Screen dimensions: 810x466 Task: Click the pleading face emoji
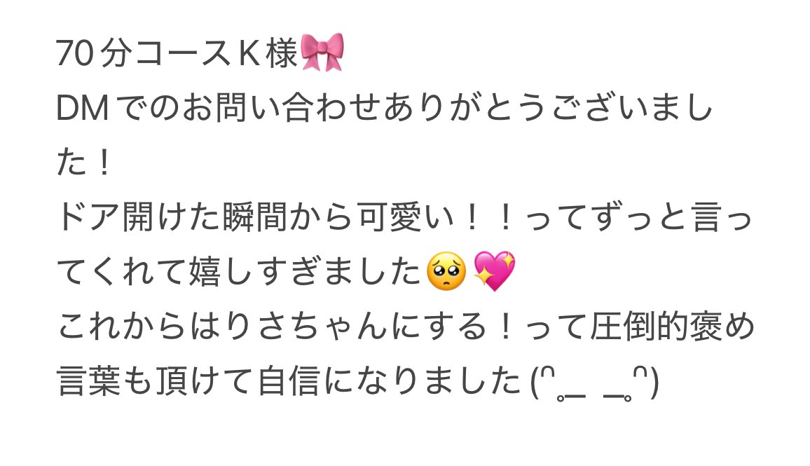click(446, 272)
